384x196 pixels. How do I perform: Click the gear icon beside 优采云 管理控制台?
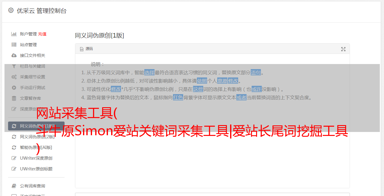(x=11, y=10)
